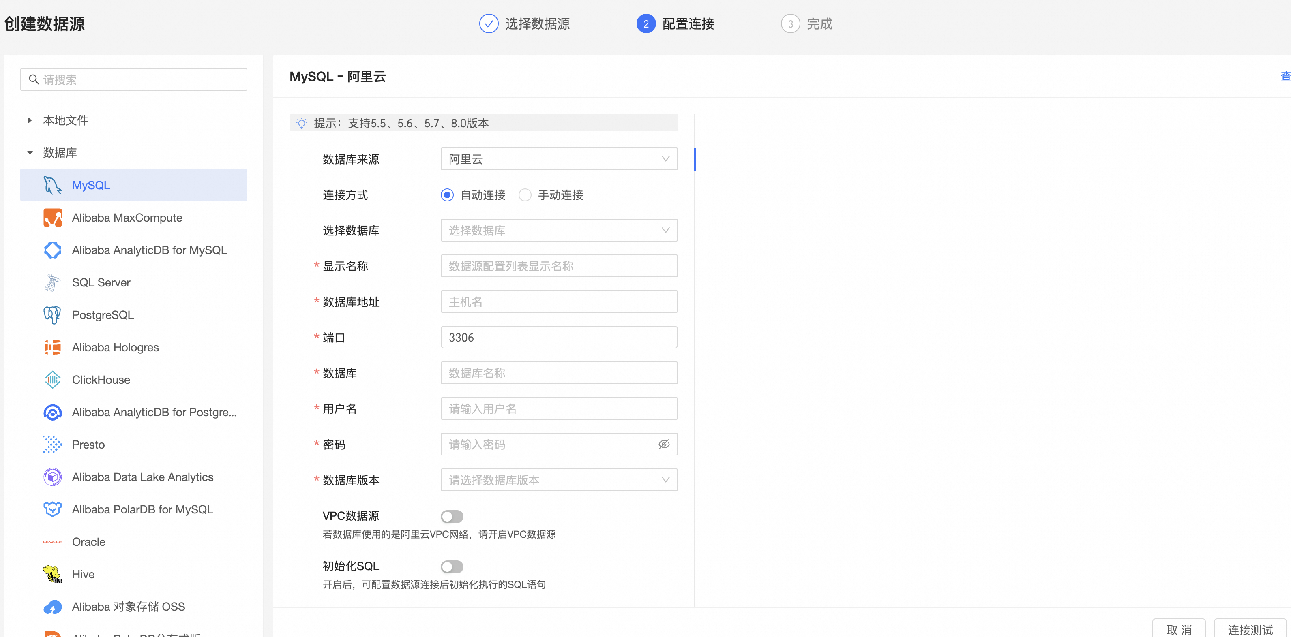Select Alibaba 对象存储 OSS entry
Image resolution: width=1291 pixels, height=637 pixels.
coord(133,607)
